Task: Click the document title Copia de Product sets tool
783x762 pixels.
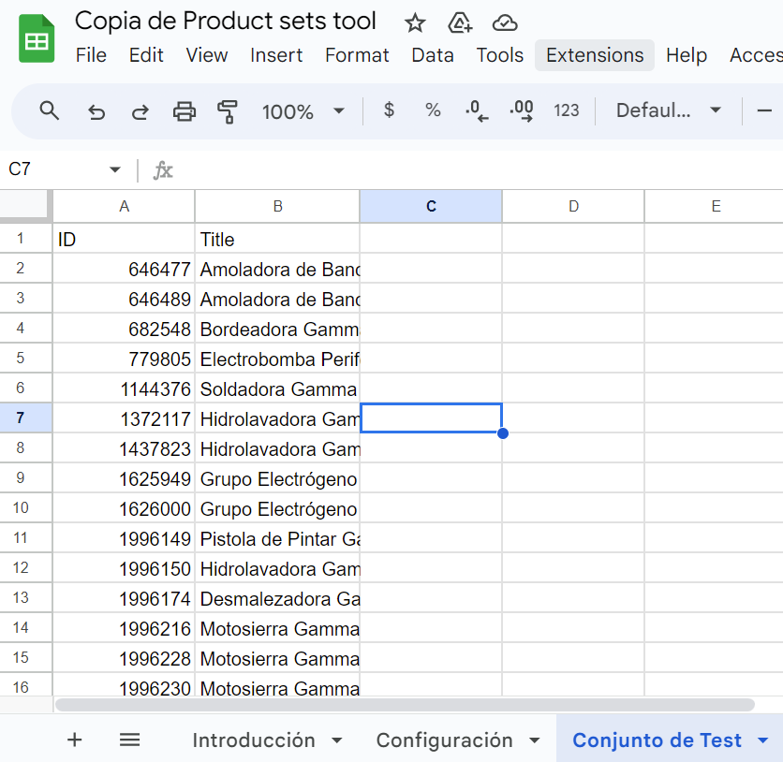Action: [225, 21]
